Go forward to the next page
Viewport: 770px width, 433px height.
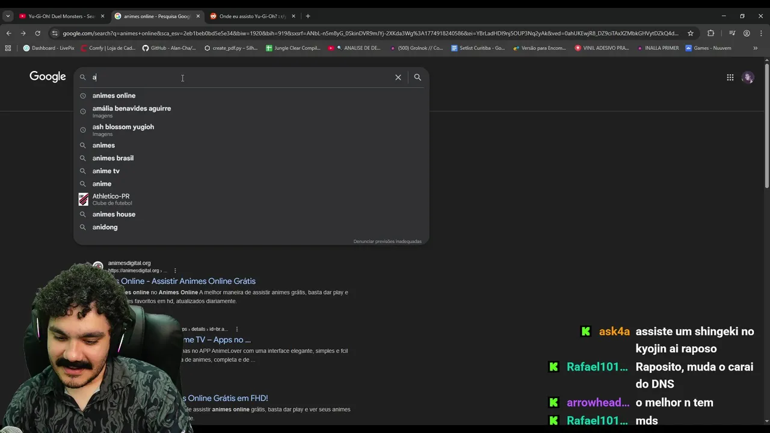(23, 33)
